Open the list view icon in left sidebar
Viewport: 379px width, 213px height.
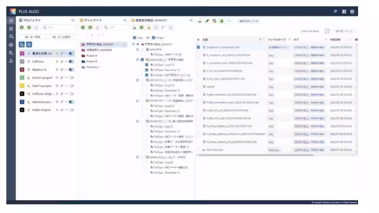click(x=11, y=29)
